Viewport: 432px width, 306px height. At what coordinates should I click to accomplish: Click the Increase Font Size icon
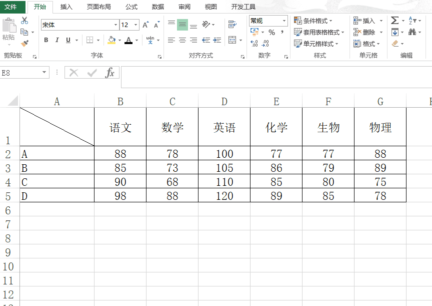click(145, 25)
